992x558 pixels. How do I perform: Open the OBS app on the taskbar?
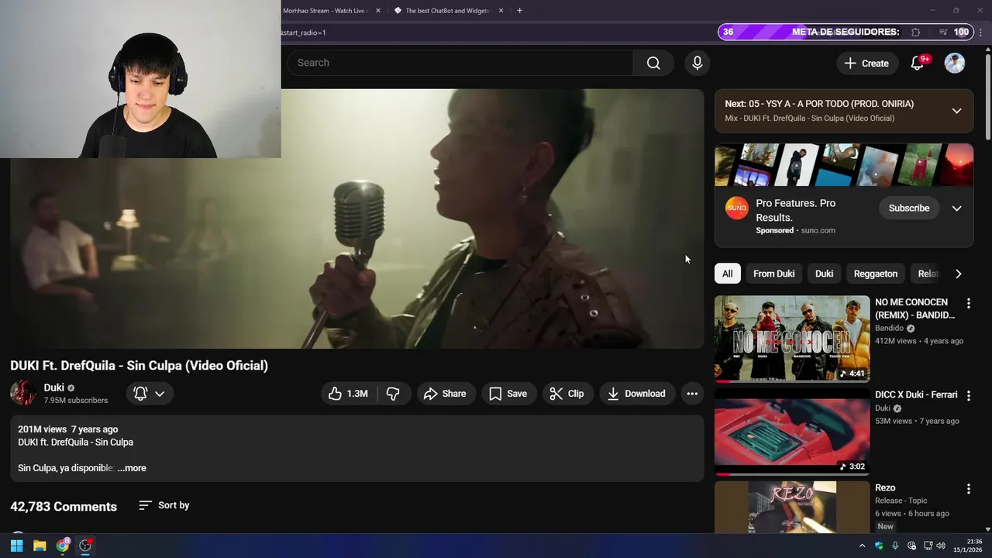tap(86, 546)
